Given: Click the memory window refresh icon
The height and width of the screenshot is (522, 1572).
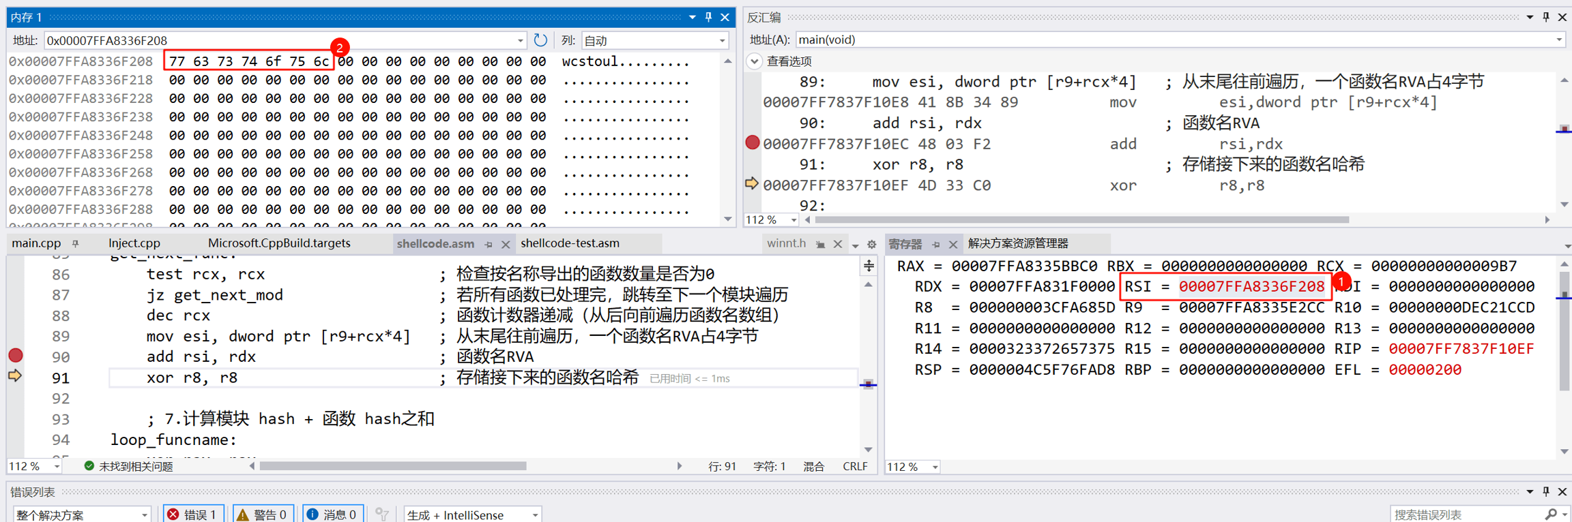Looking at the screenshot, I should [540, 40].
